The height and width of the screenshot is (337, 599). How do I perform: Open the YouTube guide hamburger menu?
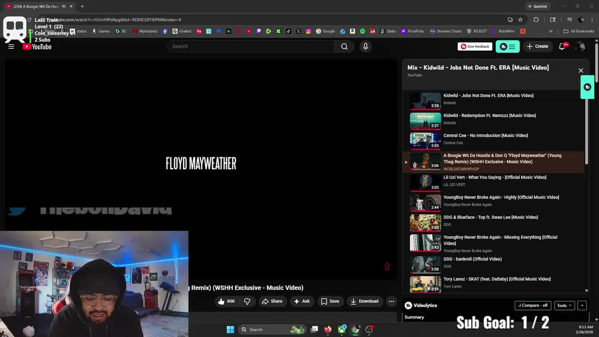point(11,46)
